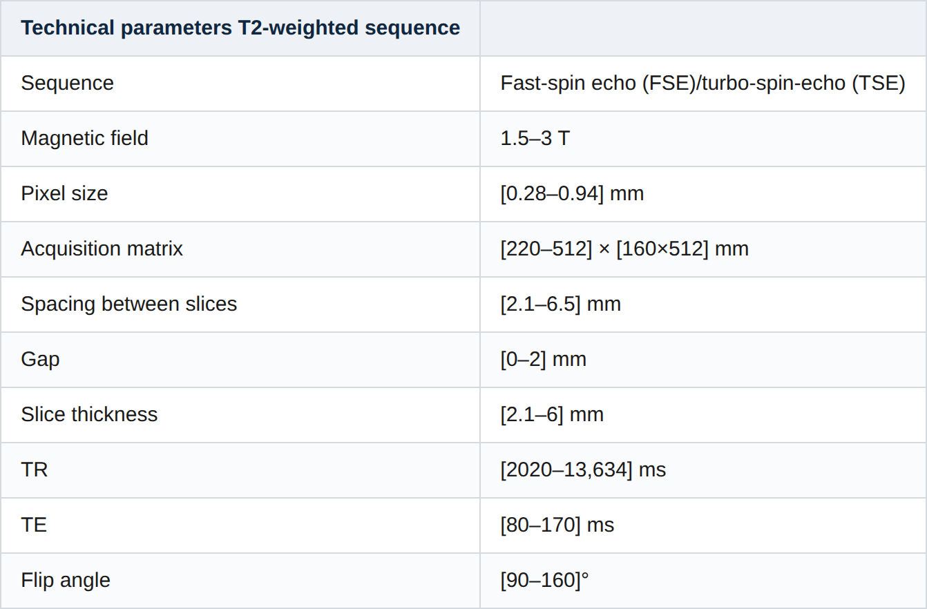Click the [2.1–6.5] mm value
This screenshot has height=609, width=927.
tap(560, 304)
